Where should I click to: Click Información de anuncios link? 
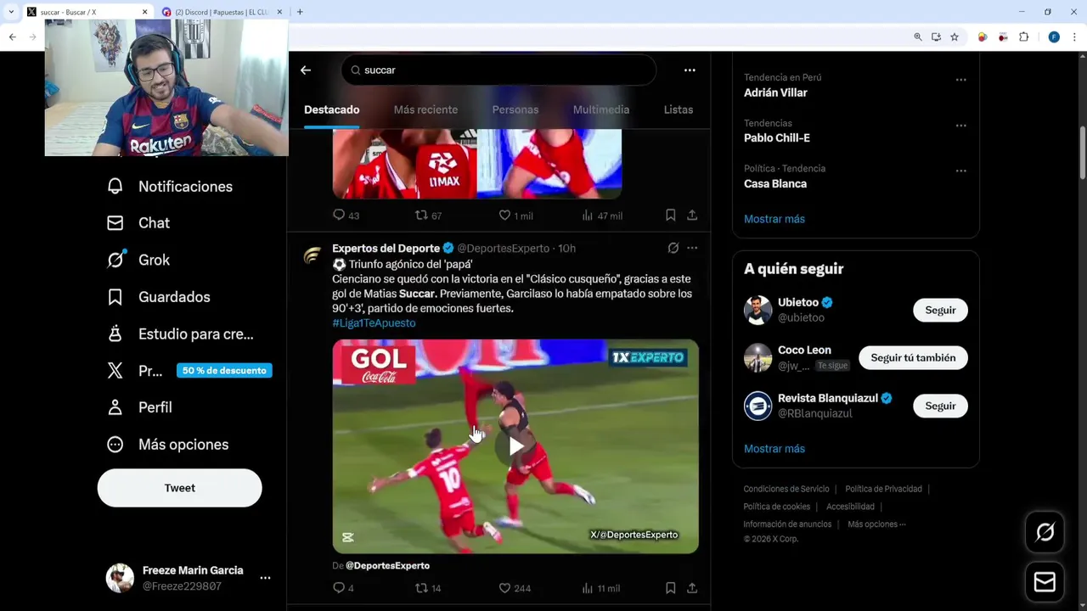[787, 524]
